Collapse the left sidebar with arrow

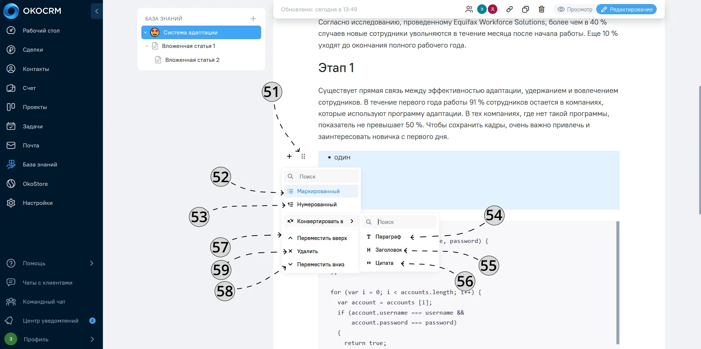[x=97, y=11]
